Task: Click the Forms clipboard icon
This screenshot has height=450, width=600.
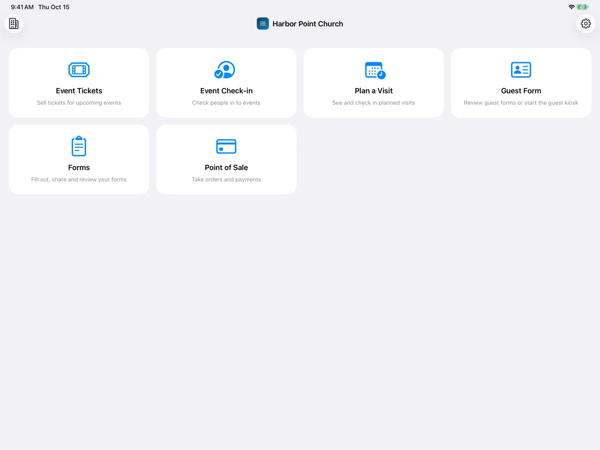Action: click(x=79, y=146)
